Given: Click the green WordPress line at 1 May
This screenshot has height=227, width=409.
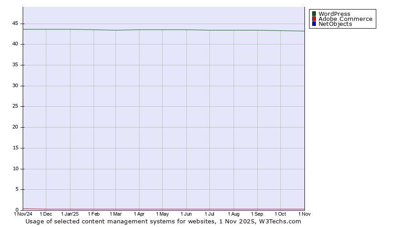Looking at the screenshot, I should [x=162, y=30].
